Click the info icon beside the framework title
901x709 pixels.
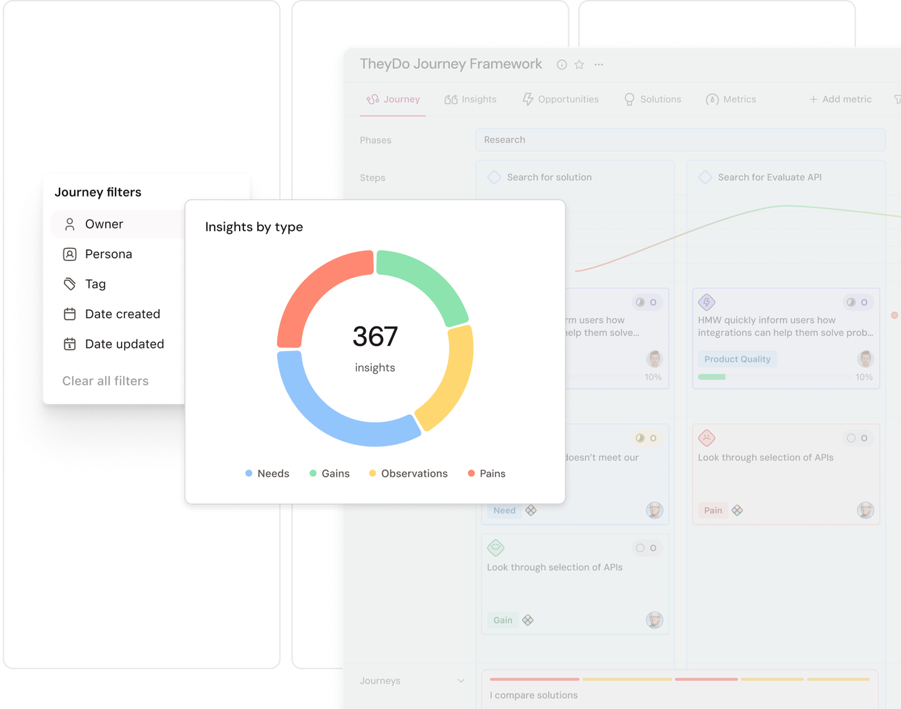point(562,64)
